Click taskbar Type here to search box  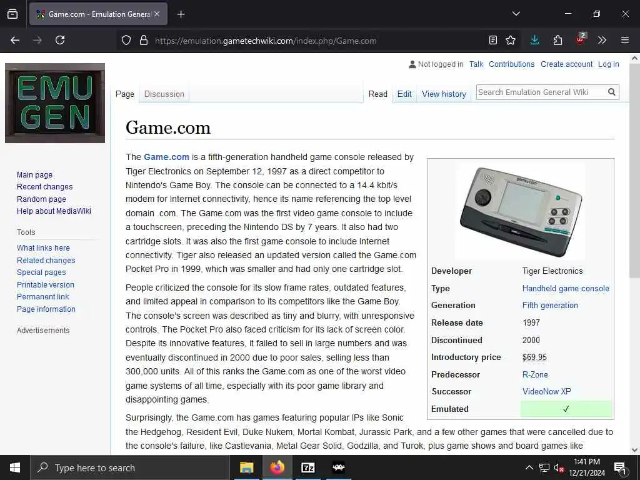130,467
